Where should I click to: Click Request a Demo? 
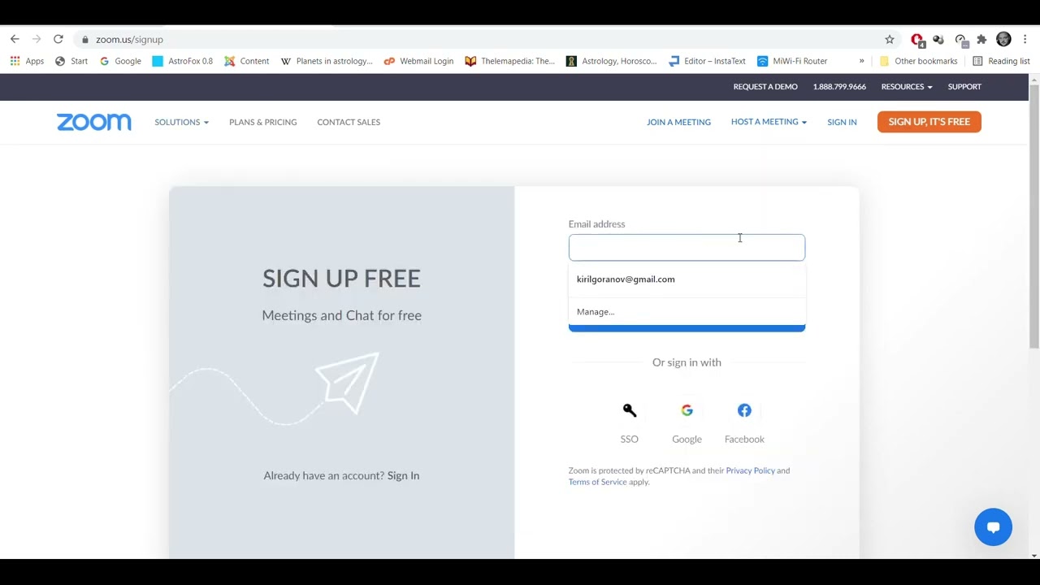point(765,86)
